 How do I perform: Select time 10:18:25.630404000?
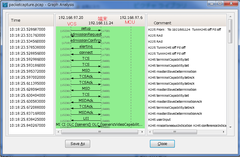coord(27,95)
